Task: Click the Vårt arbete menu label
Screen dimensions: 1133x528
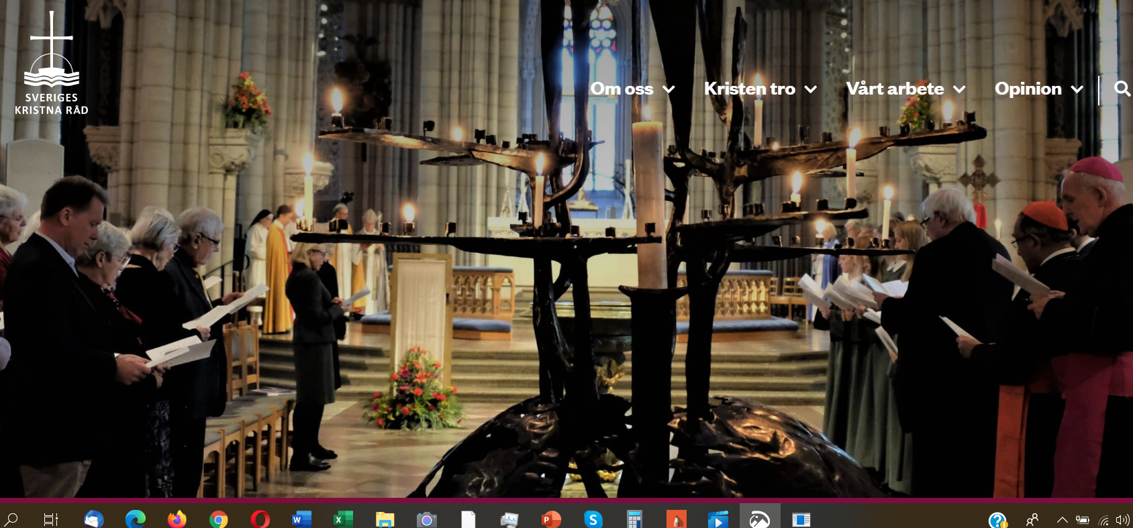Action: [x=895, y=89]
